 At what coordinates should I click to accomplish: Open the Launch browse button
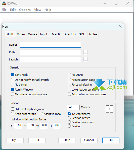85,59
